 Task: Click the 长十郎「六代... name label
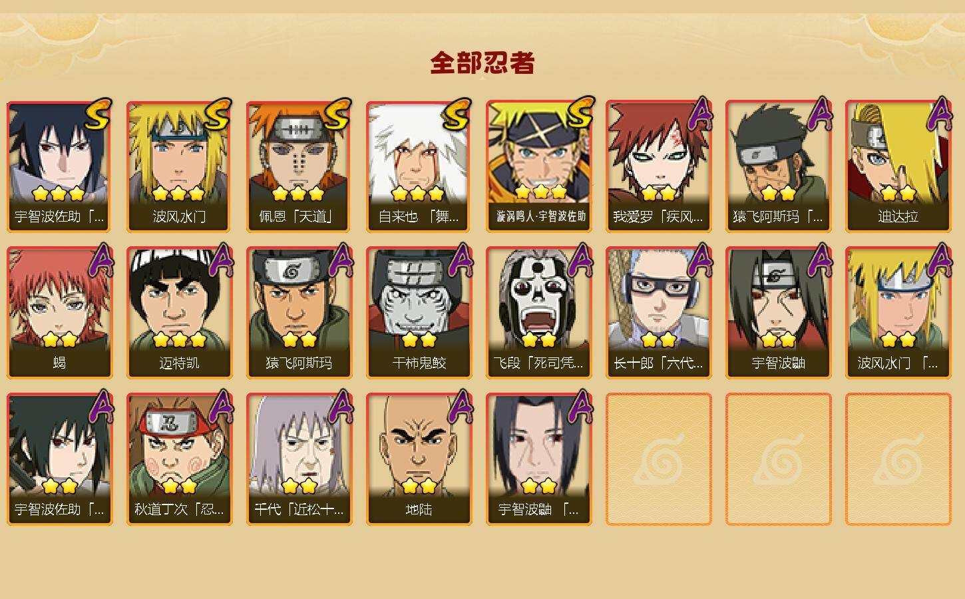(x=658, y=363)
